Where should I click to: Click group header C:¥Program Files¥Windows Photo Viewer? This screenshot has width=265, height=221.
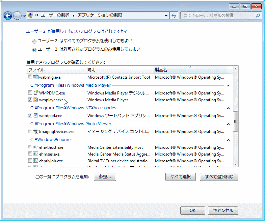click(71, 124)
